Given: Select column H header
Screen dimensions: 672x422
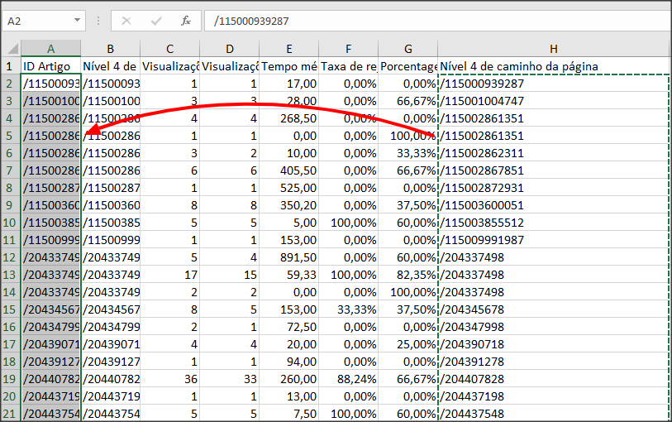Looking at the screenshot, I should (554, 49).
